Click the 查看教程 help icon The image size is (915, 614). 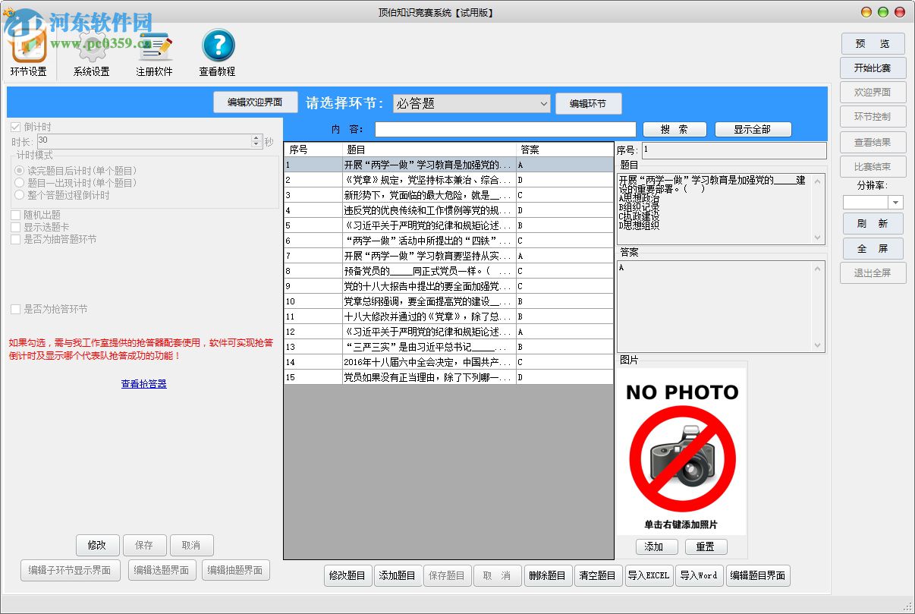[x=217, y=46]
